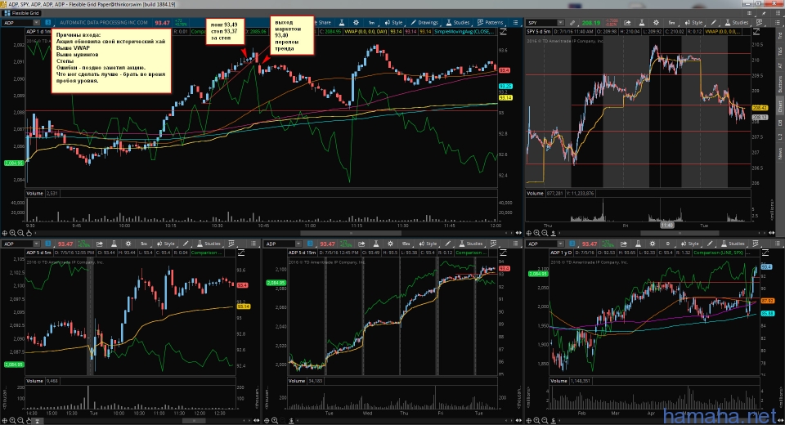Viewport: 785px width, 425px height.
Task: Open flask icon in ADP 15m chart
Action: pos(376,244)
